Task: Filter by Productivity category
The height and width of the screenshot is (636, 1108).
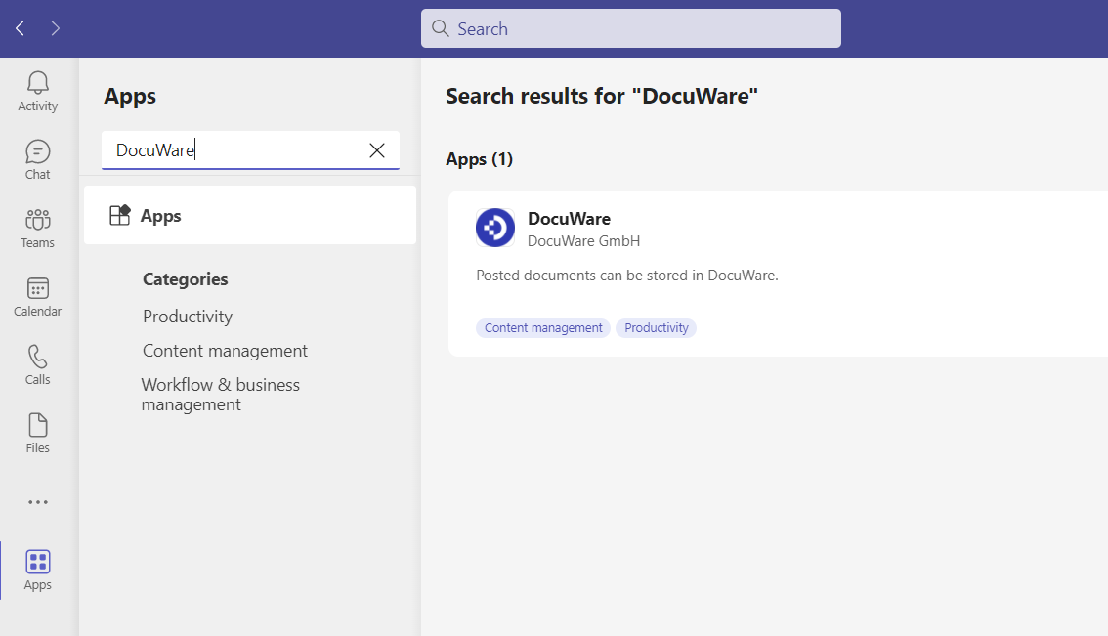Action: pyautogui.click(x=188, y=316)
